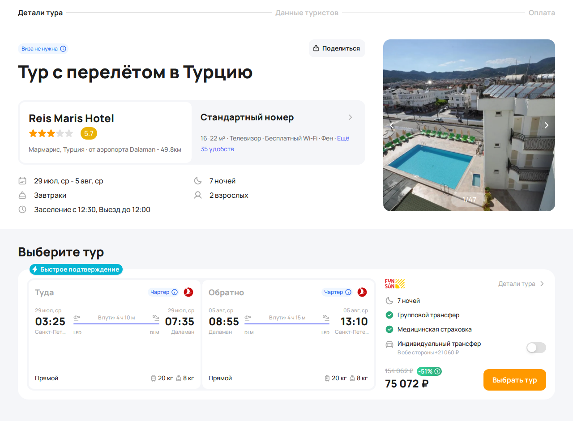Click 'В пути: 4 ч 10 м' duration
Image resolution: width=573 pixels, height=421 pixels.
tap(116, 318)
